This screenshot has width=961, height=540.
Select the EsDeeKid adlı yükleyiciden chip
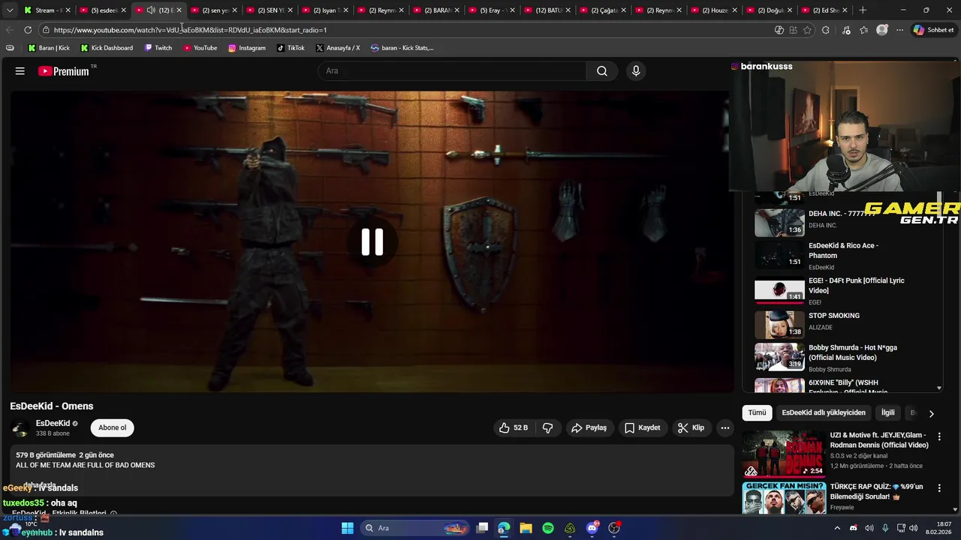pyautogui.click(x=824, y=412)
